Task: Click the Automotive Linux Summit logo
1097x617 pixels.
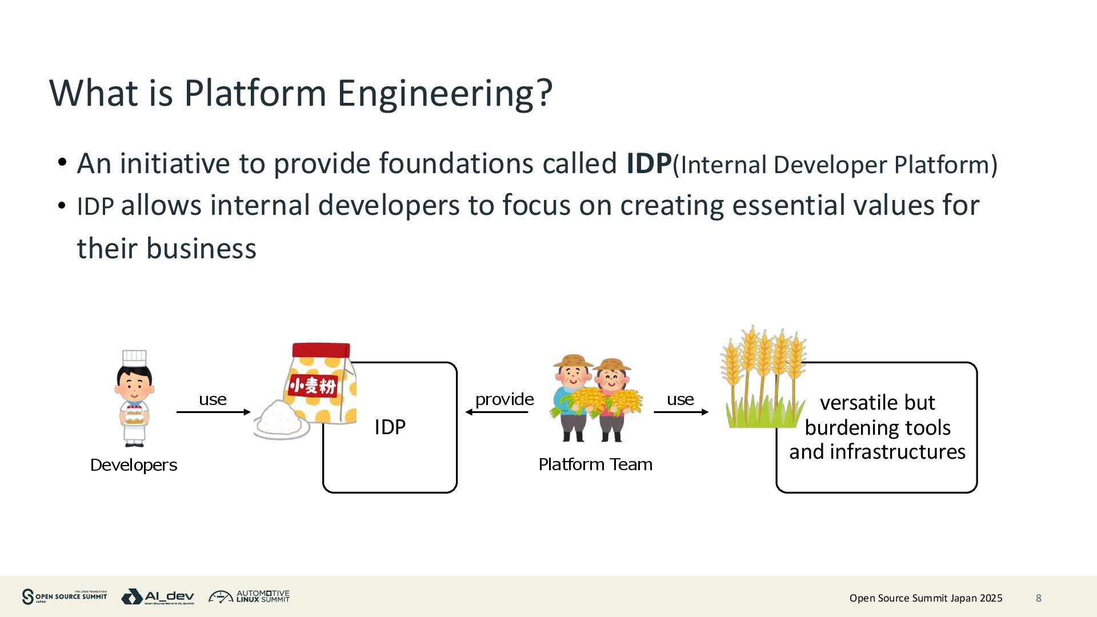Action: click(249, 596)
